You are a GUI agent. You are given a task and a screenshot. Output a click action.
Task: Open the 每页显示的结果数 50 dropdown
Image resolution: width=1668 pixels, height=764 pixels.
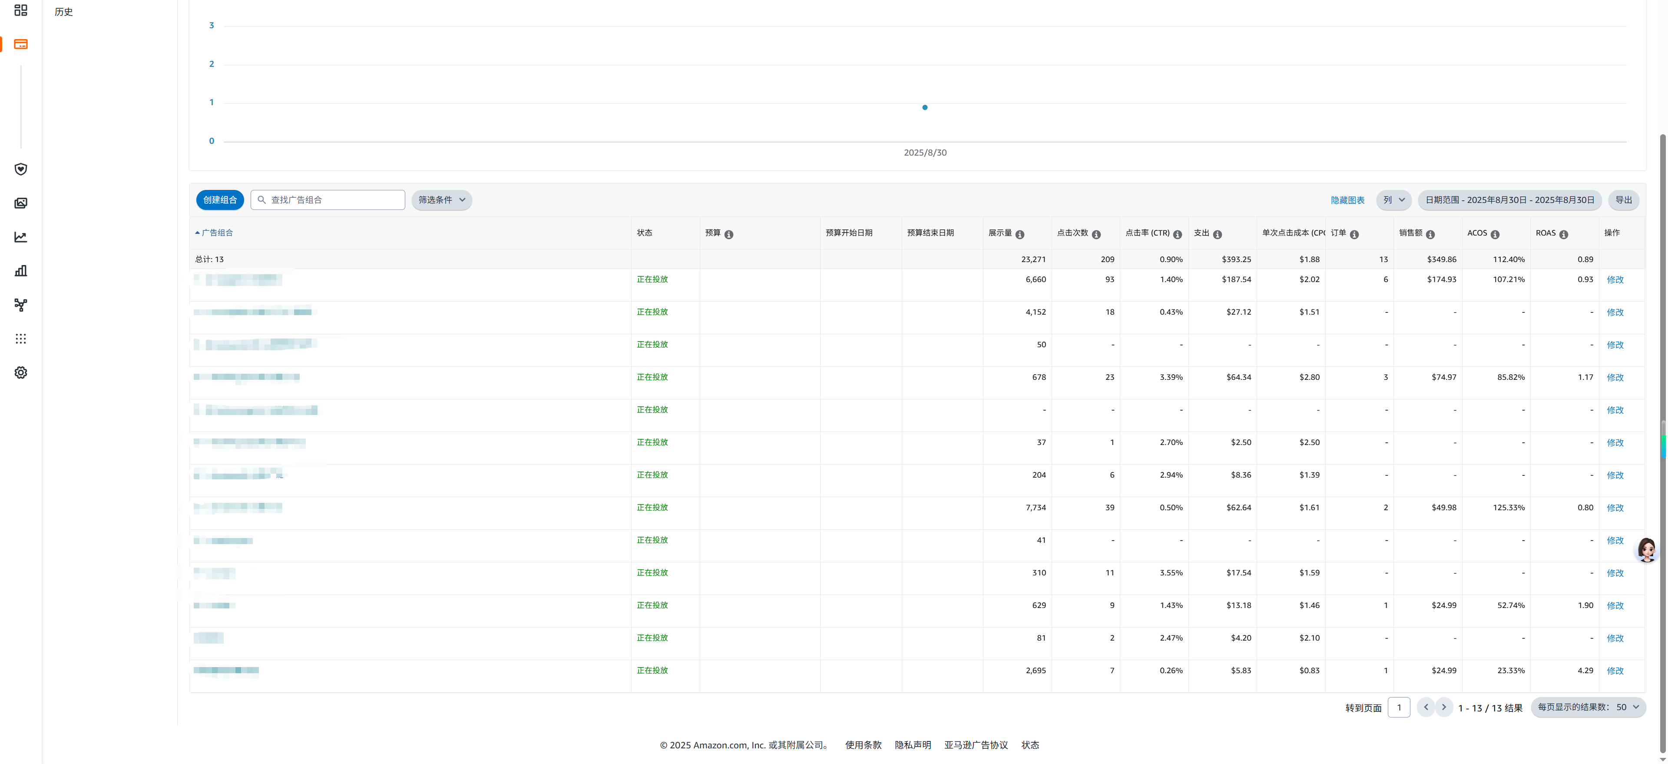[1589, 707]
